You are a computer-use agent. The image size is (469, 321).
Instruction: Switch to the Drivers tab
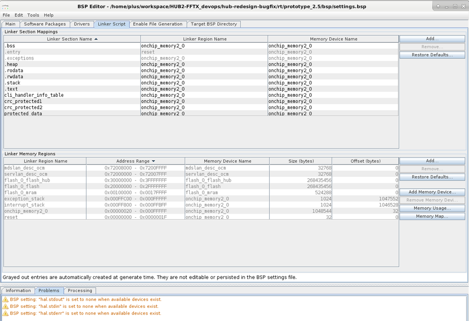(82, 24)
